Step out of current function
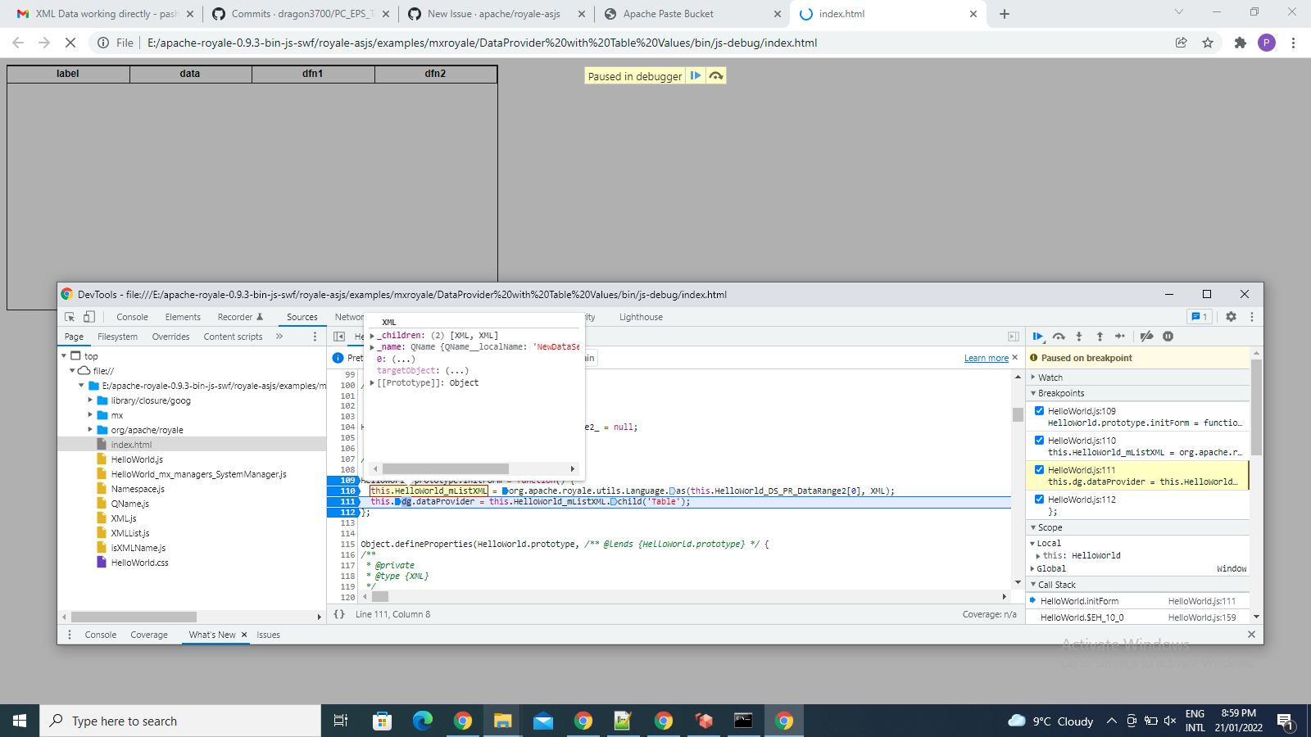1311x737 pixels. (x=1100, y=337)
